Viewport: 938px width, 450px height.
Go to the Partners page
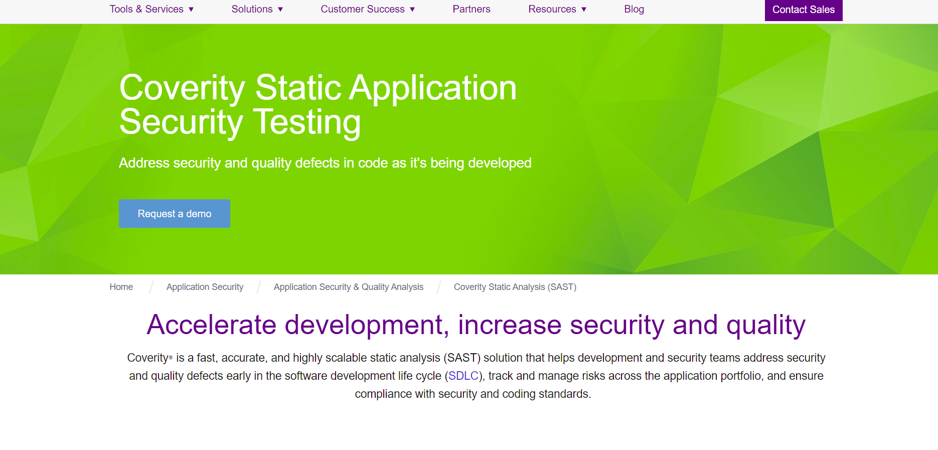click(x=471, y=10)
